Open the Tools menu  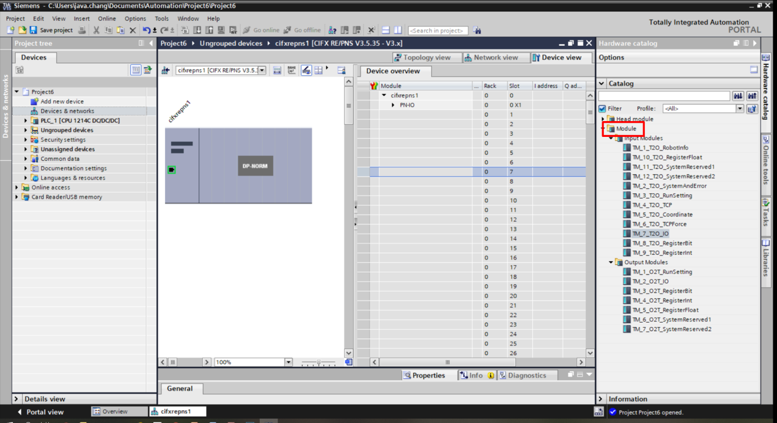161,19
